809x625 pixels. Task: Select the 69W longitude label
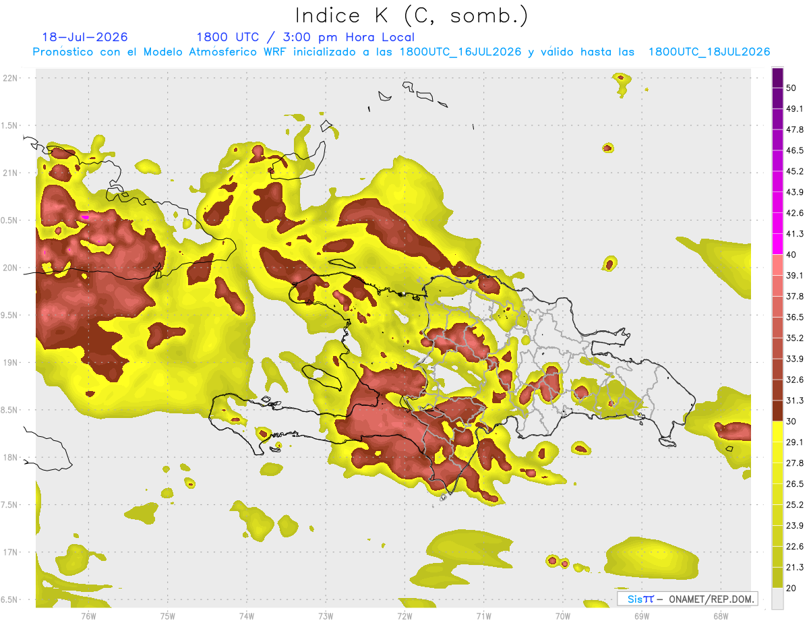[x=642, y=616]
